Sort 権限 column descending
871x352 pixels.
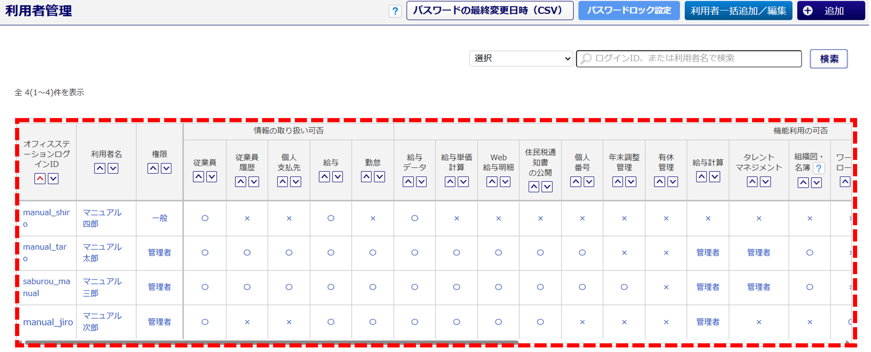click(x=166, y=169)
